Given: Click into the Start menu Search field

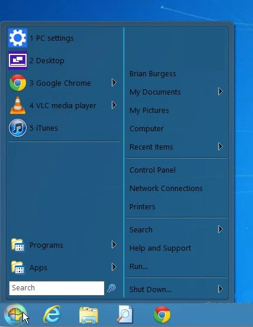Looking at the screenshot, I should point(57,288).
